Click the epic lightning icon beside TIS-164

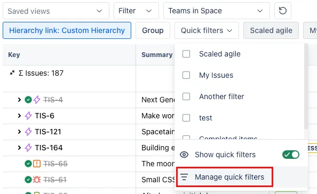coord(28,148)
